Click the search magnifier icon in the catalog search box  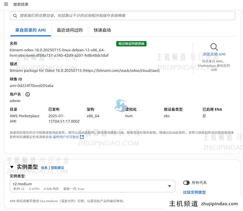[x=15, y=16]
